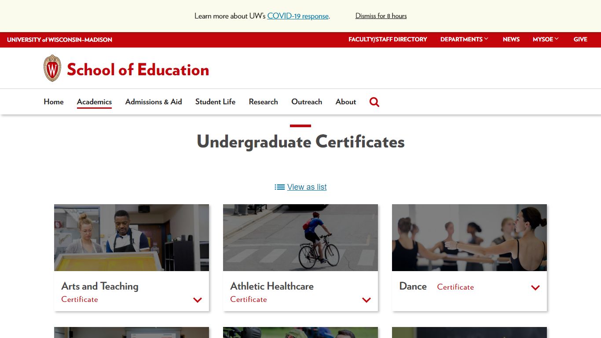The image size is (601, 338).
Task: Click the Athletic Healthcare cyclist photo
Action: coord(300,238)
